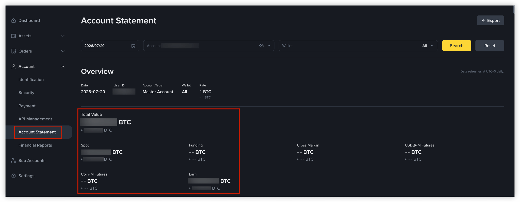Image resolution: width=520 pixels, height=202 pixels.
Task: Toggle account visibility eye icon
Action: [262, 46]
